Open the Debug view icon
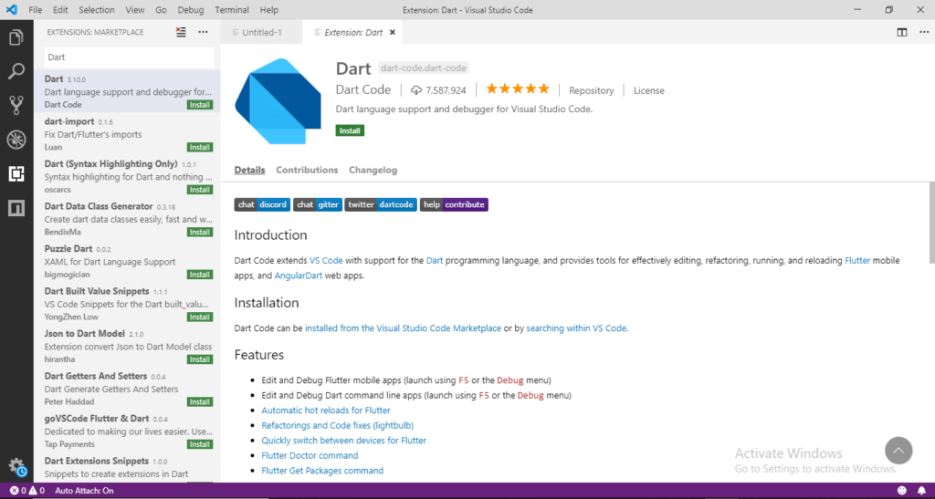Image resolution: width=935 pixels, height=499 pixels. coord(16,140)
